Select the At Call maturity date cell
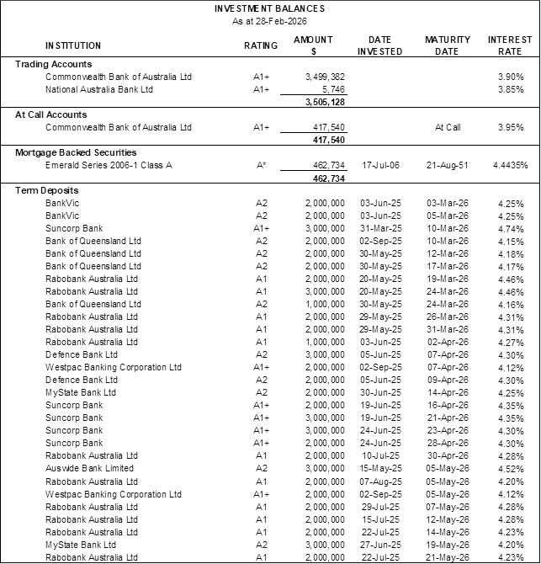Screen dimensions: 541x564 [447, 128]
